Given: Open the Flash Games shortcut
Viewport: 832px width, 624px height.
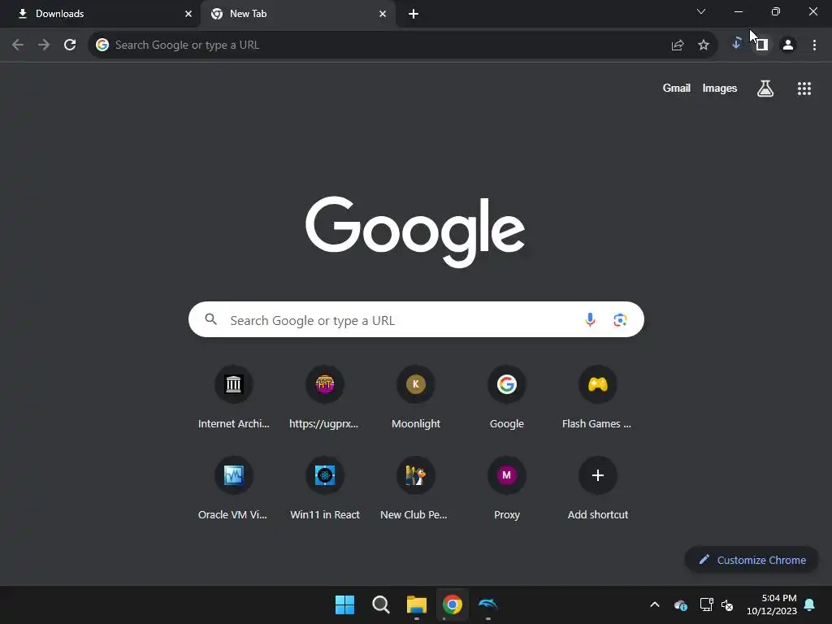Looking at the screenshot, I should [597, 396].
